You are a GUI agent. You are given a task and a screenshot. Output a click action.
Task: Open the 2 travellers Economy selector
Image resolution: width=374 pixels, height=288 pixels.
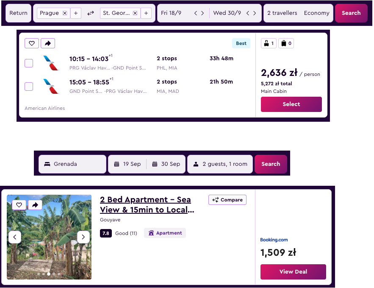pos(298,13)
